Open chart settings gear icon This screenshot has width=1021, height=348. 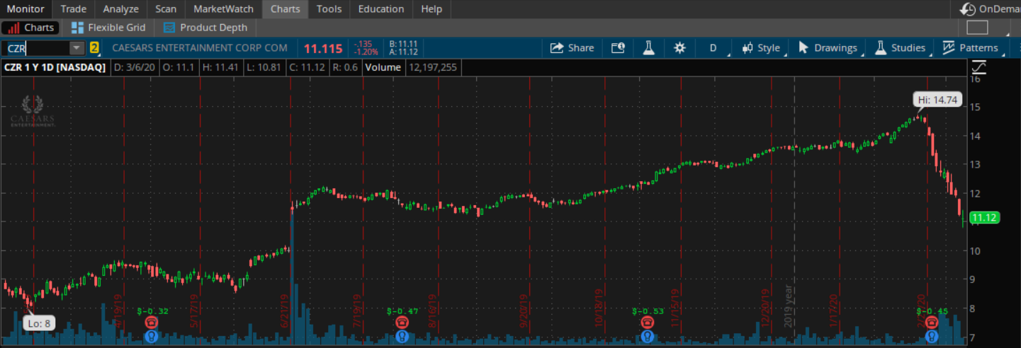pyautogui.click(x=679, y=48)
